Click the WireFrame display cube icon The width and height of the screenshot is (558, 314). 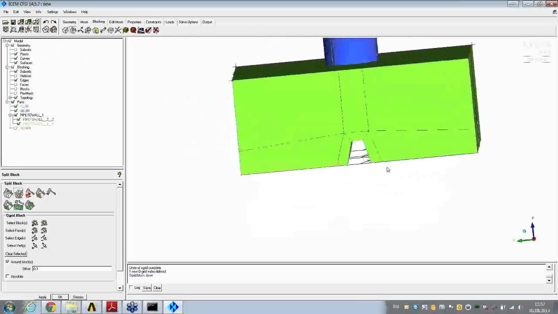point(46,30)
